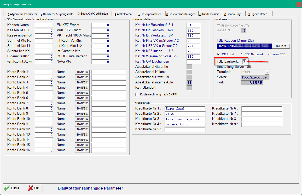302x195 pixels.
Task: Open IBAN/BIC for Konto Bank 8
Action: (x=82, y=108)
